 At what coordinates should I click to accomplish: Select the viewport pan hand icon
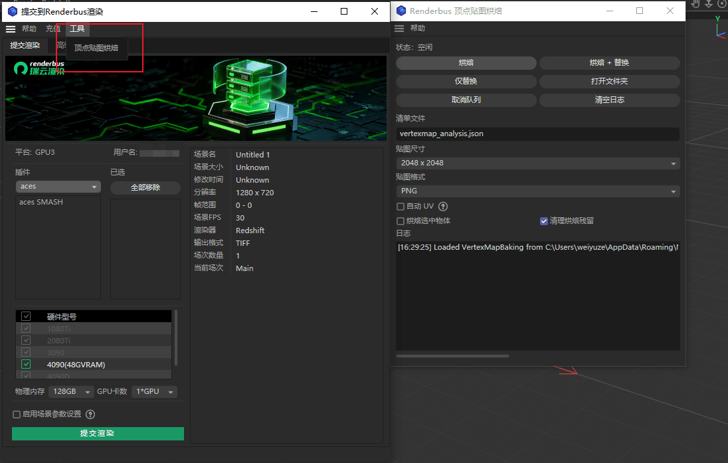tap(695, 4)
